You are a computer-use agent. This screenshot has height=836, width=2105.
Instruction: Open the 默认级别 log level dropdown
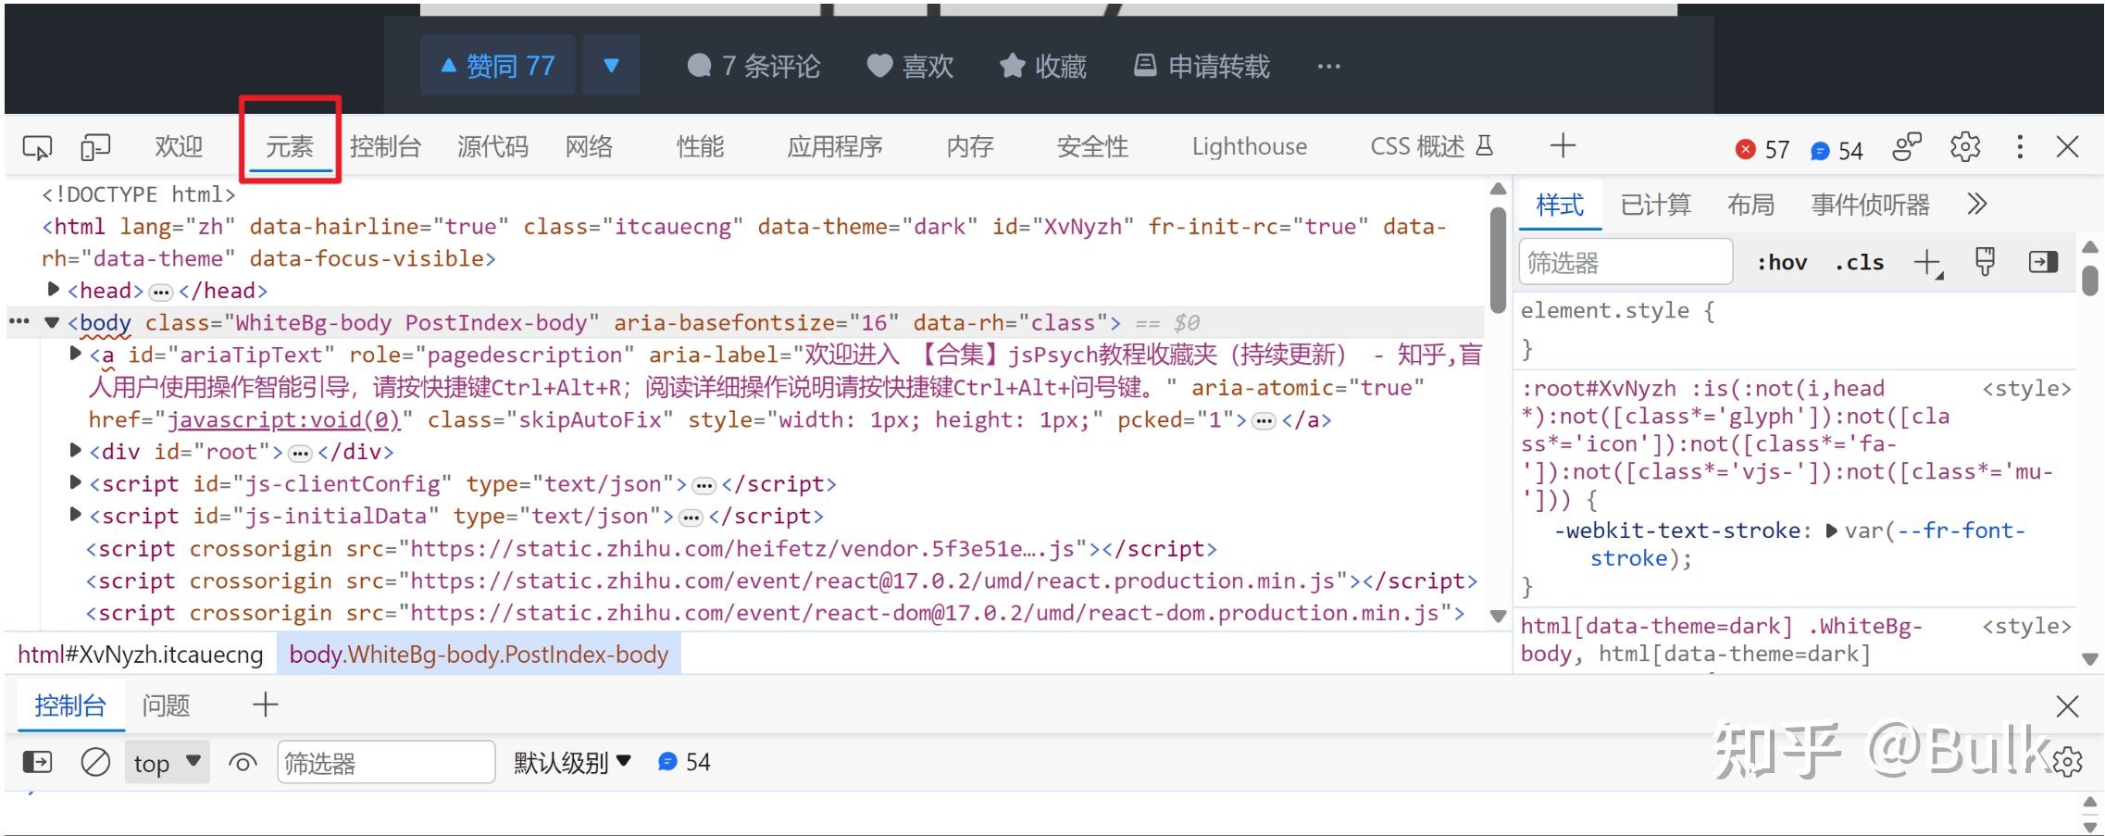tap(572, 761)
